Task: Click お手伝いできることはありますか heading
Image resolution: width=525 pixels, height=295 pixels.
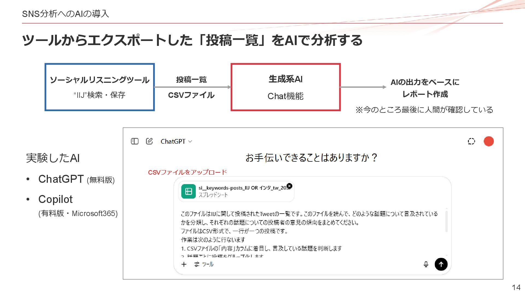Action: [x=311, y=158]
